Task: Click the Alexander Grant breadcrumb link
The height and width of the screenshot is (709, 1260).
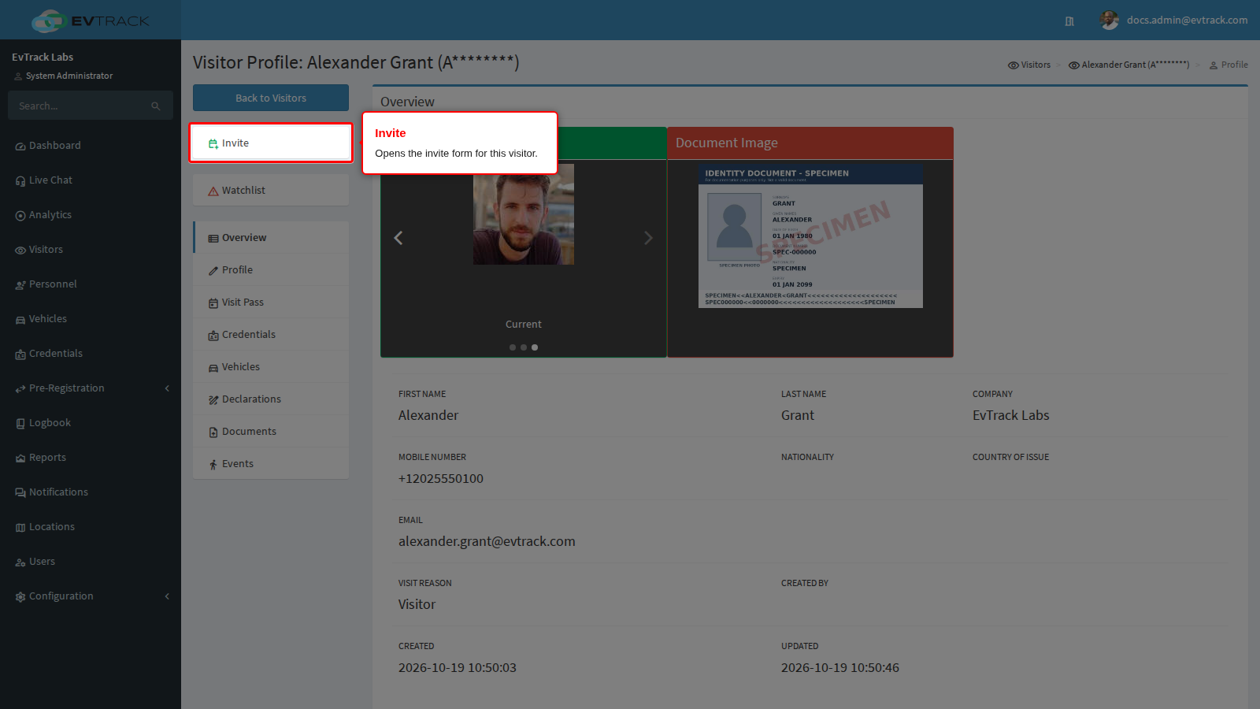Action: point(1128,65)
